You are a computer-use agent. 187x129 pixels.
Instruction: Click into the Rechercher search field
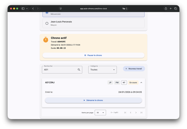click(x=59, y=70)
